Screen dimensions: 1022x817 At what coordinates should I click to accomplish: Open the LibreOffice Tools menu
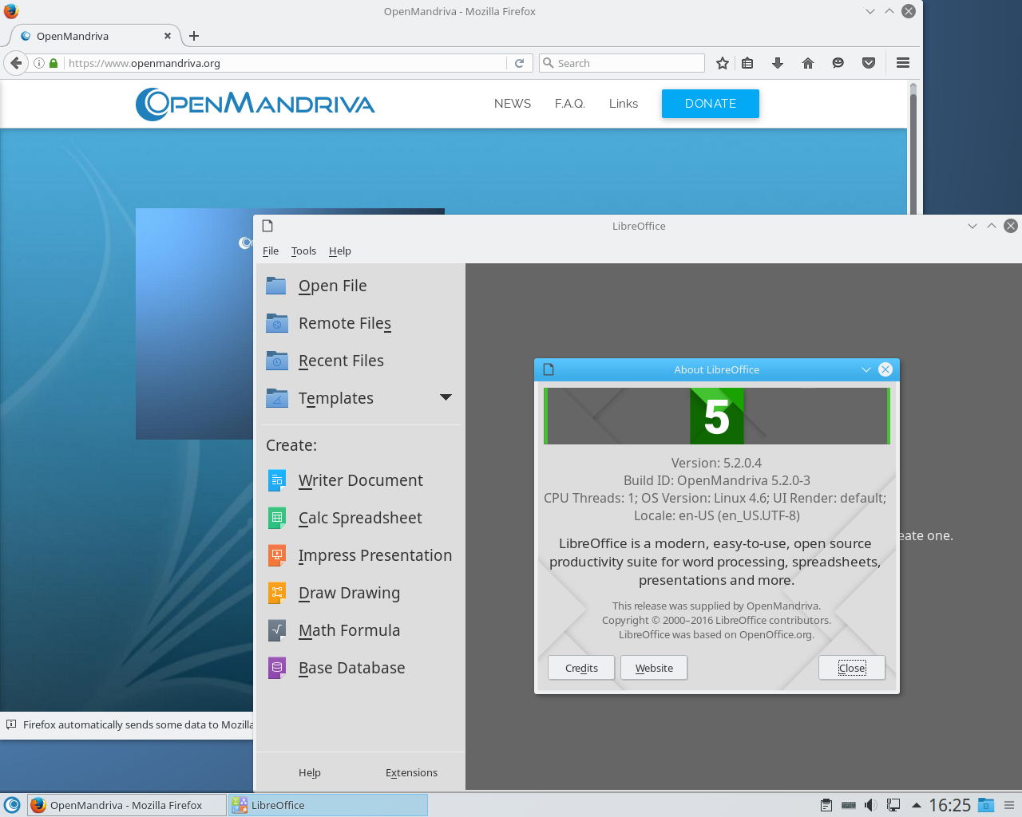[x=303, y=251]
